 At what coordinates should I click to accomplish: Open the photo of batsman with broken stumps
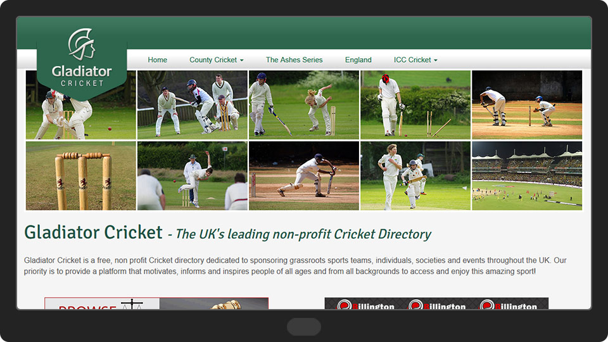(415, 104)
